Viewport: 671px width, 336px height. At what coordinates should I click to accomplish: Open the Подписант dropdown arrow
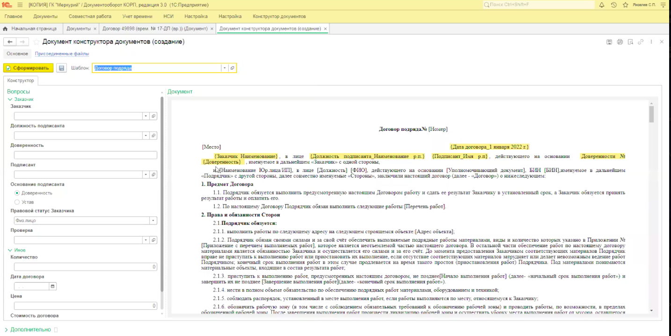(x=146, y=174)
